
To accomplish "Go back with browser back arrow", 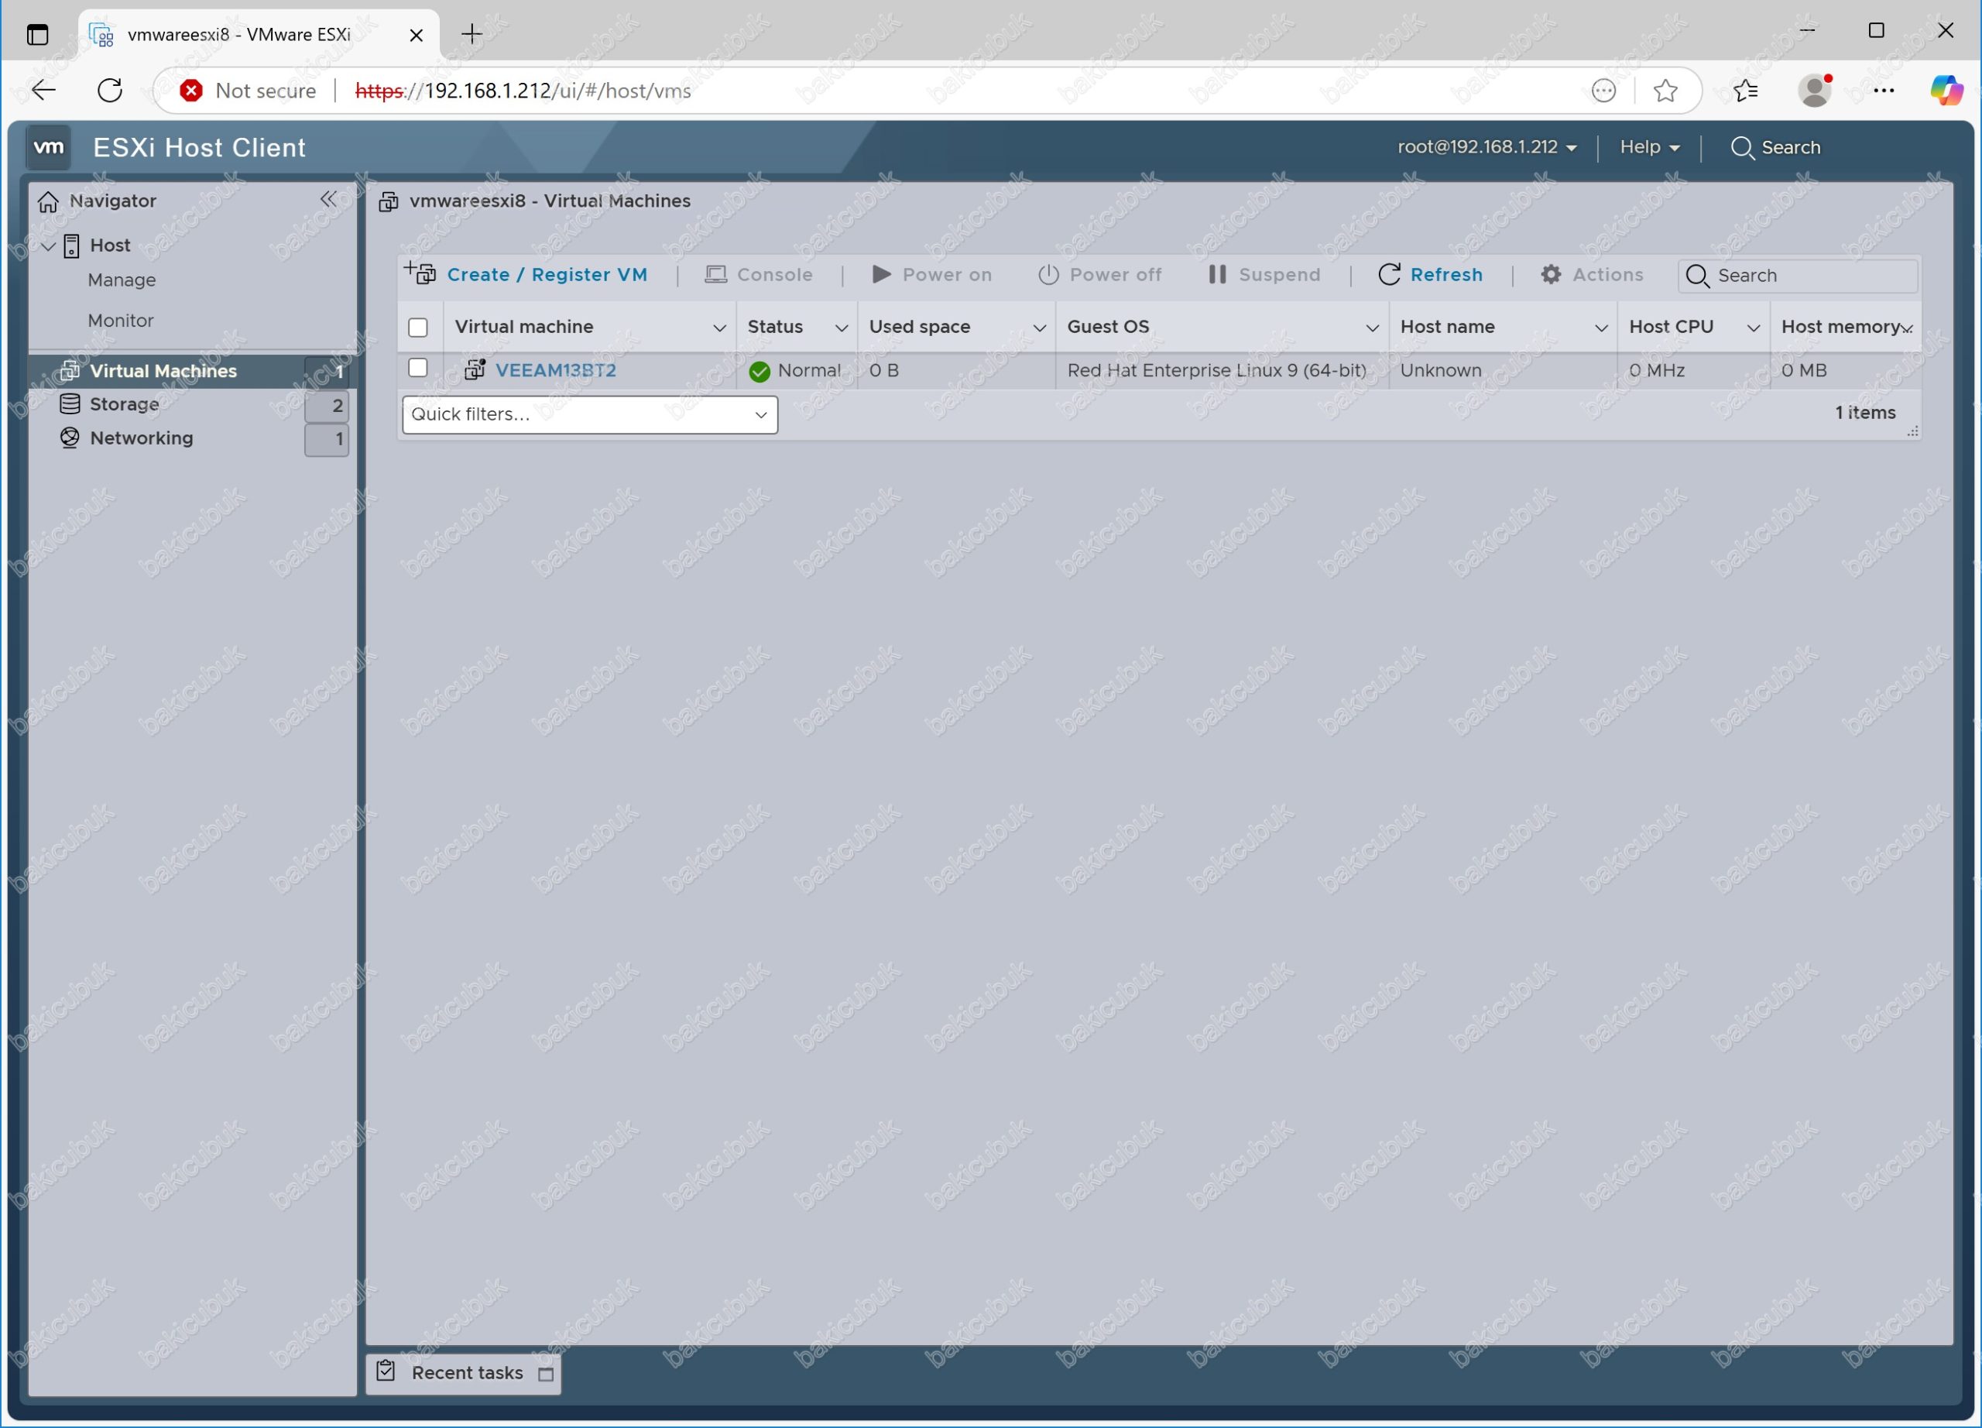I will (x=43, y=90).
